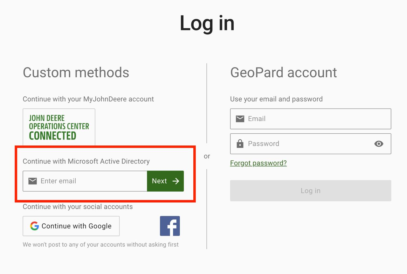The width and height of the screenshot is (407, 274).
Task: Click the Continue with Microsoft Active Directory label
Action: pyautogui.click(x=86, y=161)
